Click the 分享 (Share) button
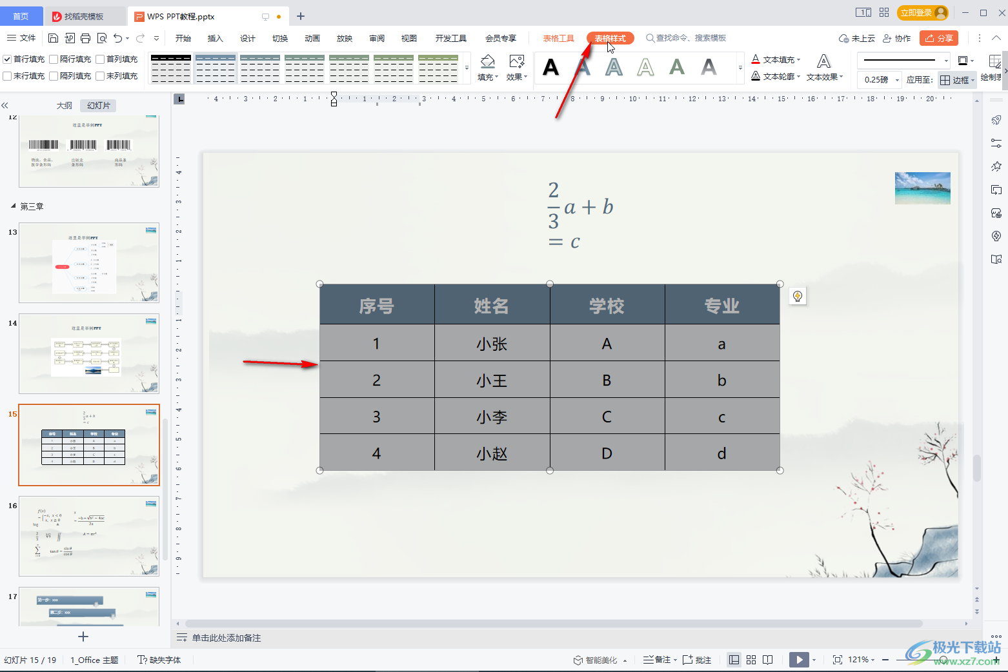 [x=939, y=38]
